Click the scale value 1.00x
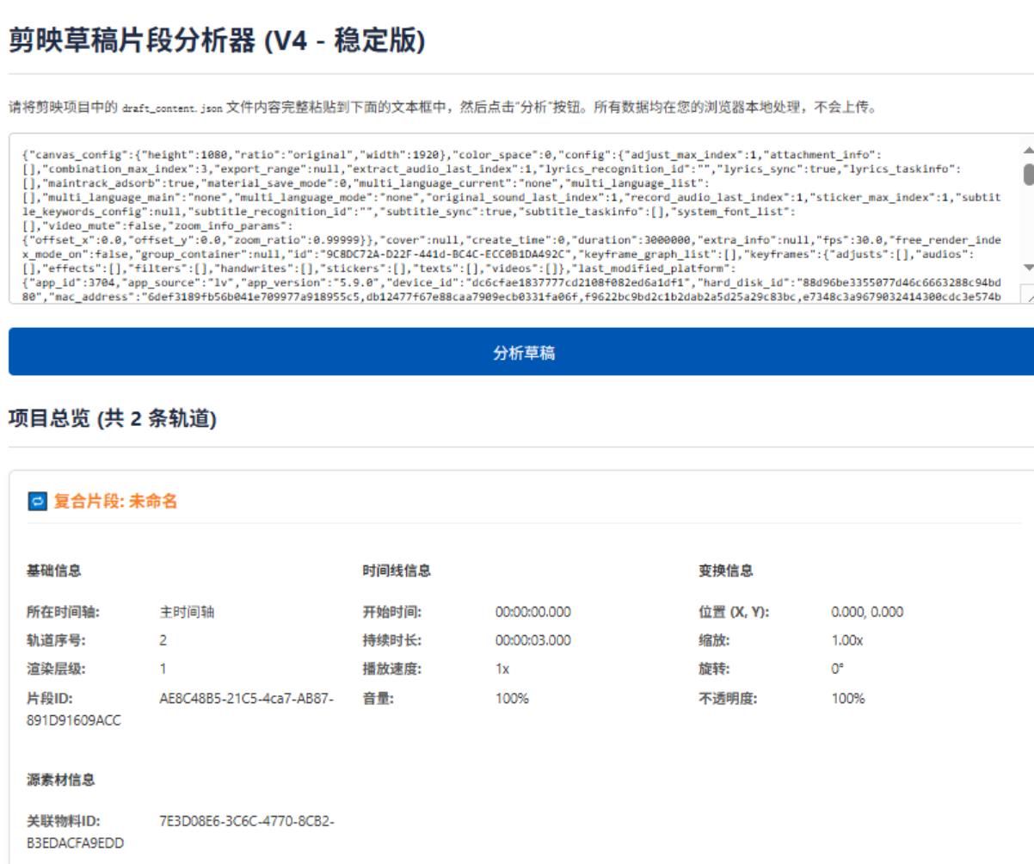1034x864 pixels. click(x=846, y=640)
